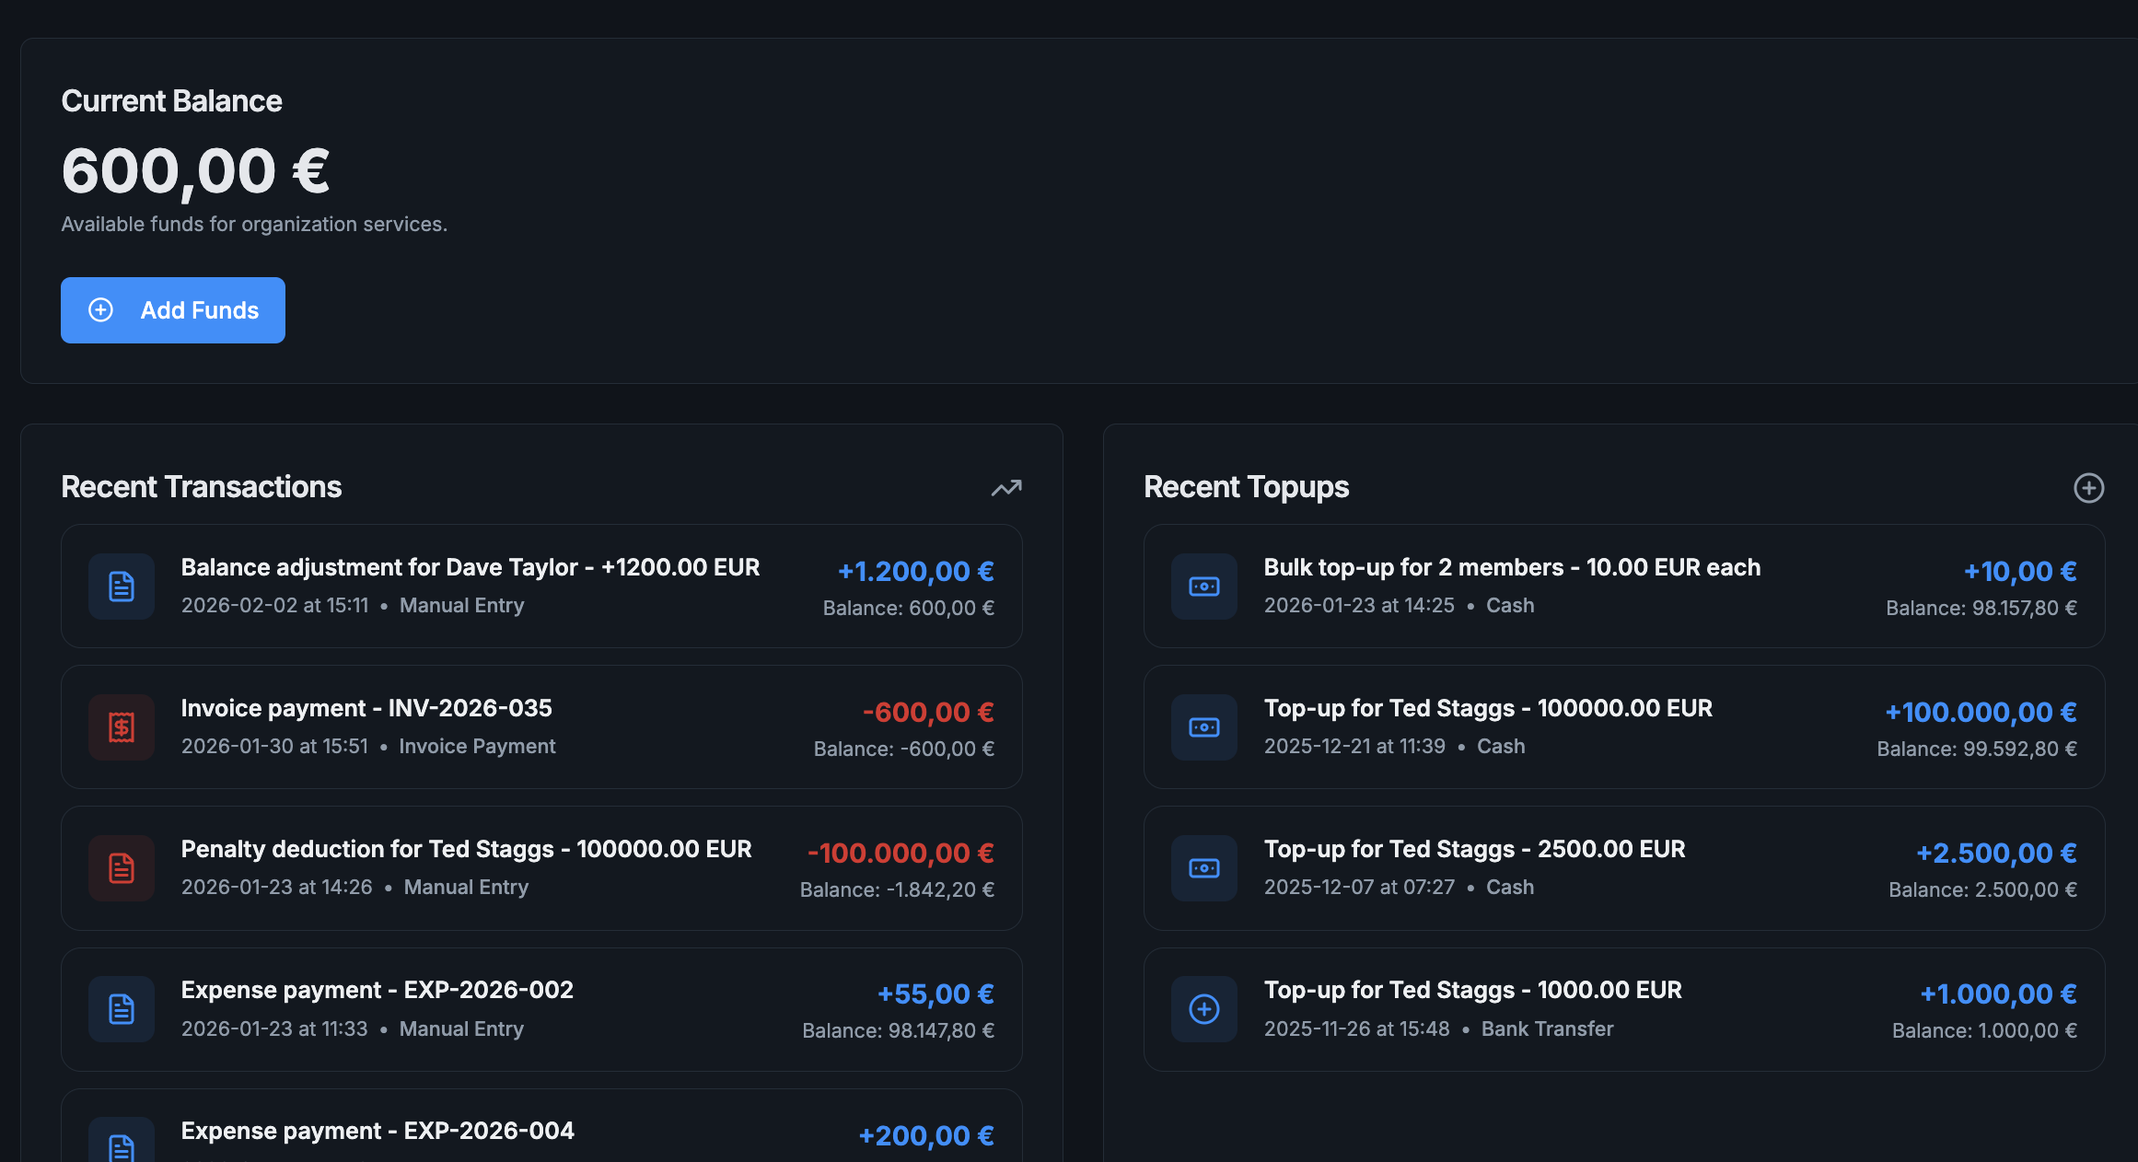The height and width of the screenshot is (1162, 2138).
Task: Open the Bank Transfer top-up of 1000.00 EUR
Action: click(1472, 990)
